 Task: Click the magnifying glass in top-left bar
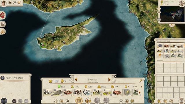14,3
